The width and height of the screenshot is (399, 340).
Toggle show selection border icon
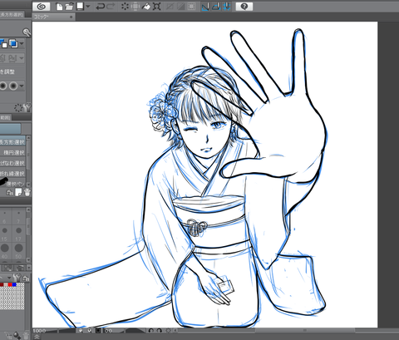point(191,7)
